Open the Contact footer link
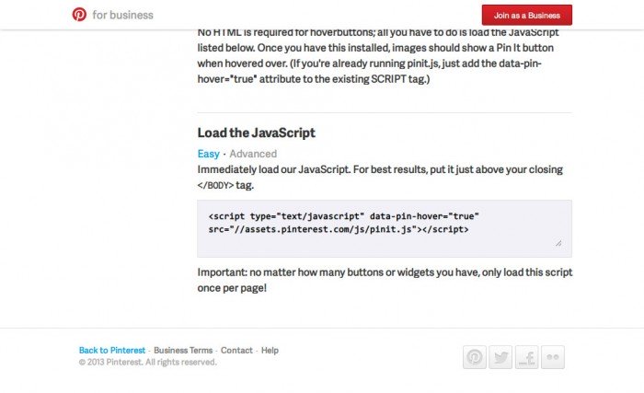Screen dimensions: 644x393 (x=236, y=351)
